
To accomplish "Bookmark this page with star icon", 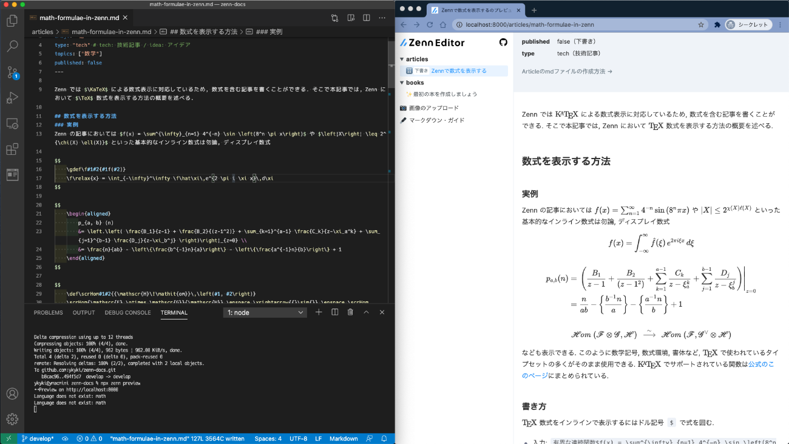I will pyautogui.click(x=701, y=25).
